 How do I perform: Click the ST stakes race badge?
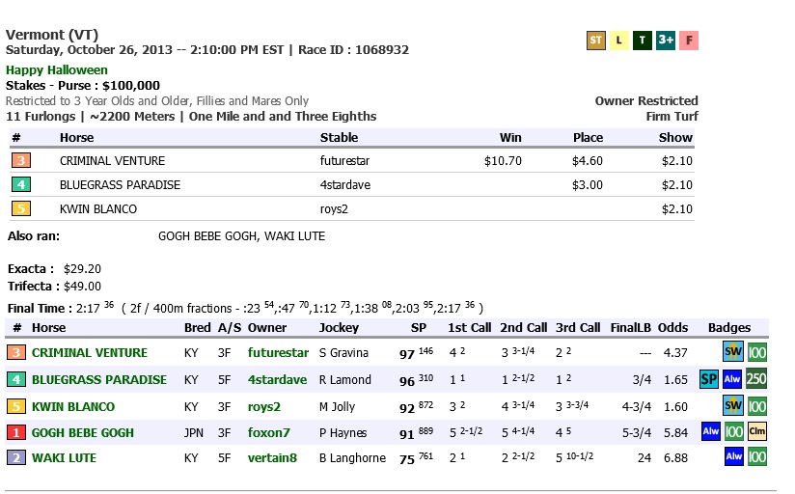click(595, 41)
